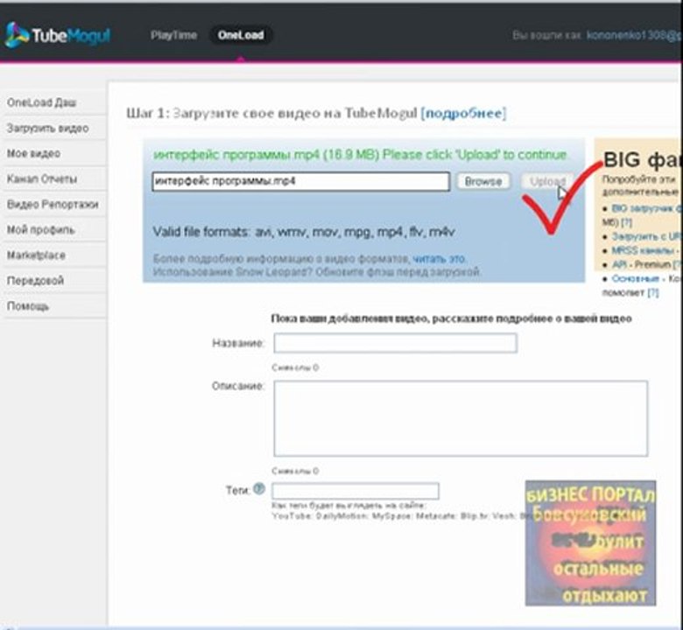Image resolution: width=683 pixels, height=630 pixels.
Task: Click the Upload button
Action: (547, 181)
